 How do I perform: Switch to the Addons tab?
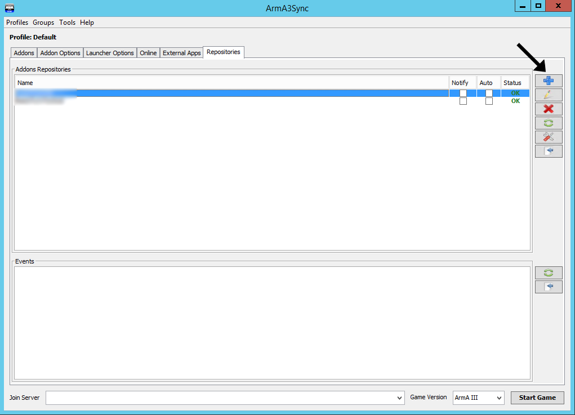pyautogui.click(x=24, y=53)
